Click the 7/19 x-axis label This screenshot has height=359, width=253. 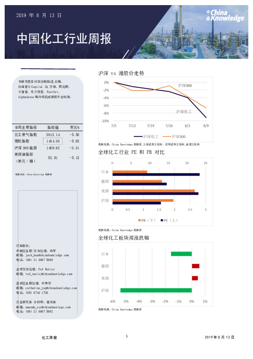(151, 126)
